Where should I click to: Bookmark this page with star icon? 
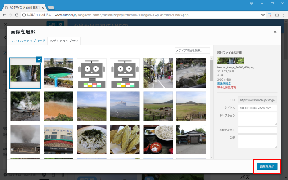click(262, 15)
